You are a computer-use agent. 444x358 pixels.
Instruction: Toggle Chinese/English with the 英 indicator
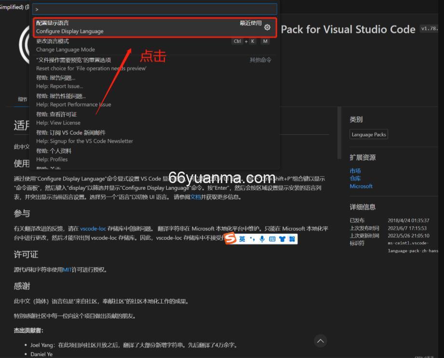pos(242,239)
